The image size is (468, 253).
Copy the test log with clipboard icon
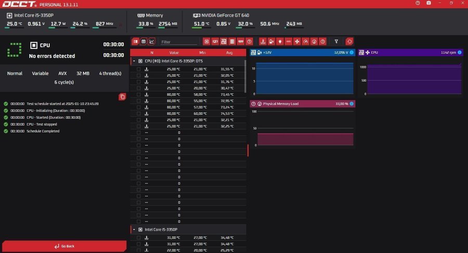point(122,97)
